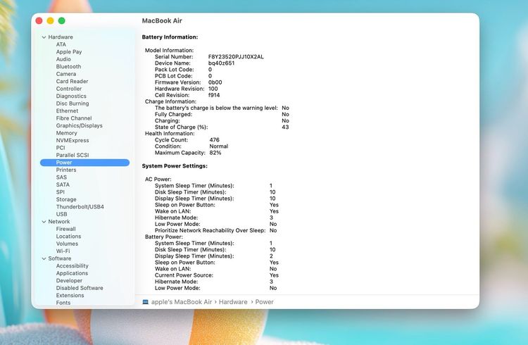The height and width of the screenshot is (345, 528).
Task: Select Fonts under Software
Action: [63, 303]
